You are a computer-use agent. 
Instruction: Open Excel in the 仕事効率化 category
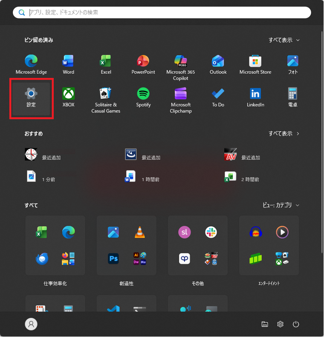coord(41,232)
